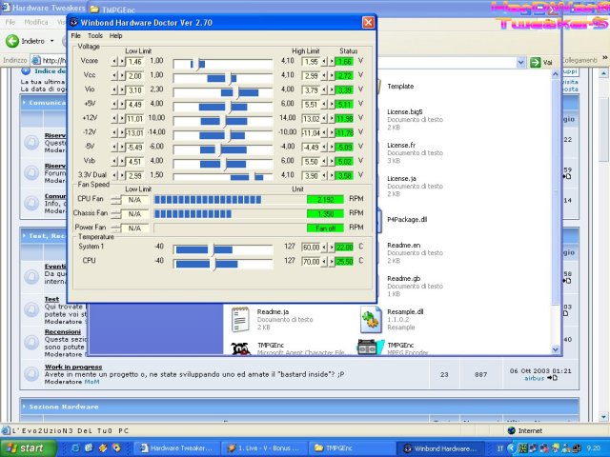Switch to Live - V - Bonus taskbar item
This screenshot has width=610, height=457.
tap(264, 448)
